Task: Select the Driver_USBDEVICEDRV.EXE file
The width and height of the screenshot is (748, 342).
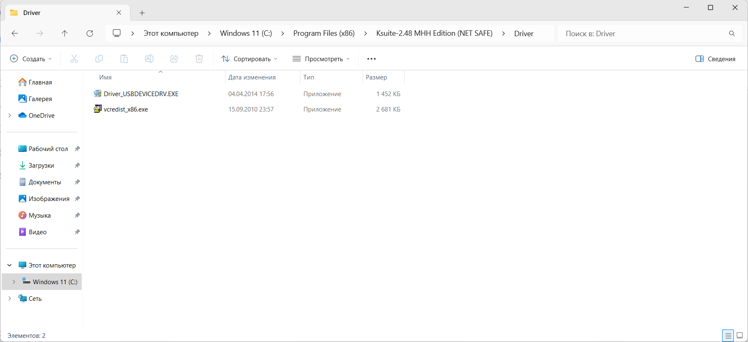Action: (141, 94)
